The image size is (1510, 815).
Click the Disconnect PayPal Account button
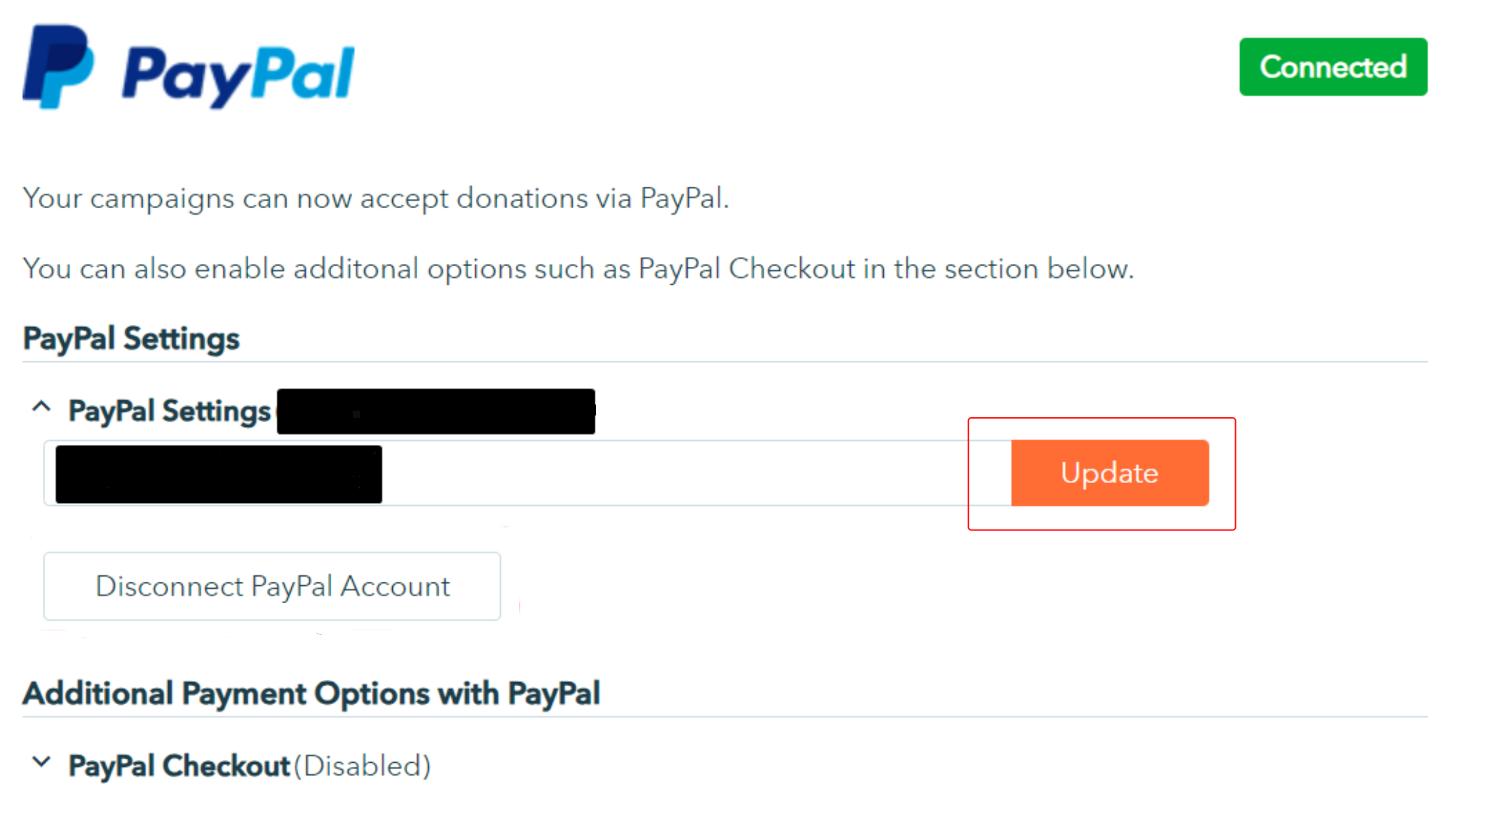coord(272,586)
